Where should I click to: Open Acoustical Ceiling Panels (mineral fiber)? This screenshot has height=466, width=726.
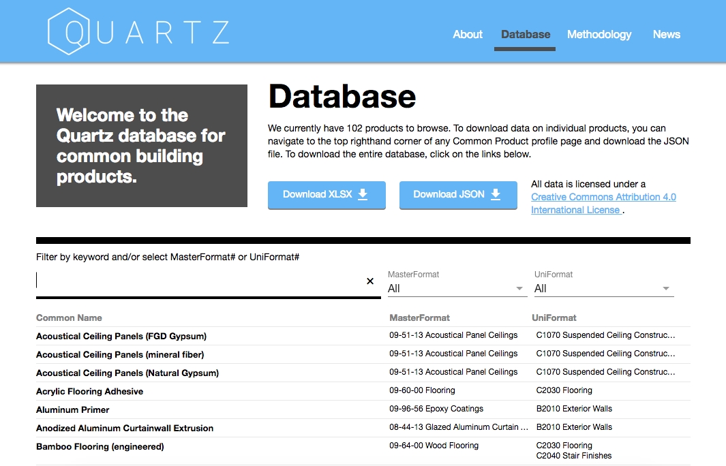pos(120,355)
